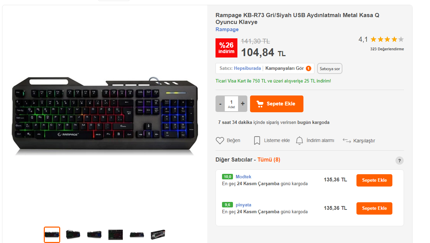Click the Satıcıya sor button
Screen dimensions: 430x243
click(330, 68)
